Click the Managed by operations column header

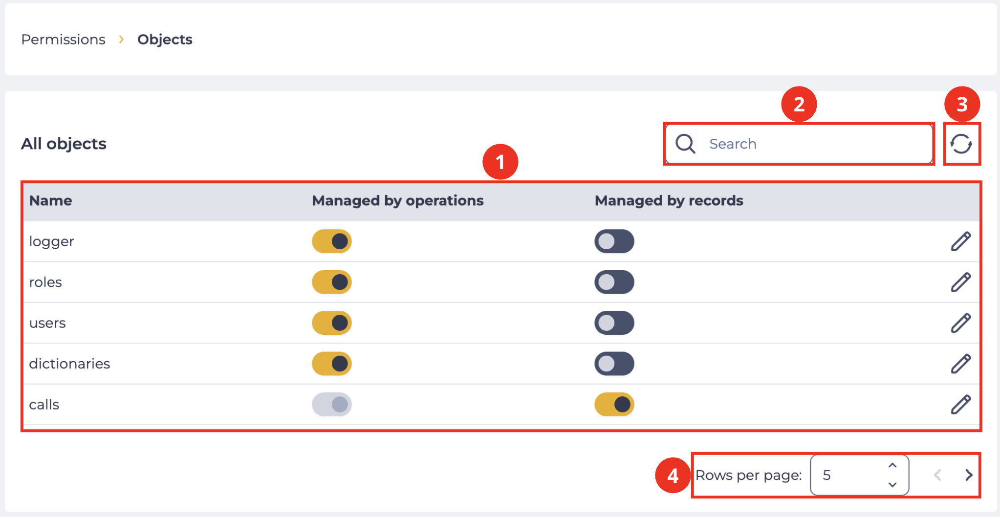[398, 201]
